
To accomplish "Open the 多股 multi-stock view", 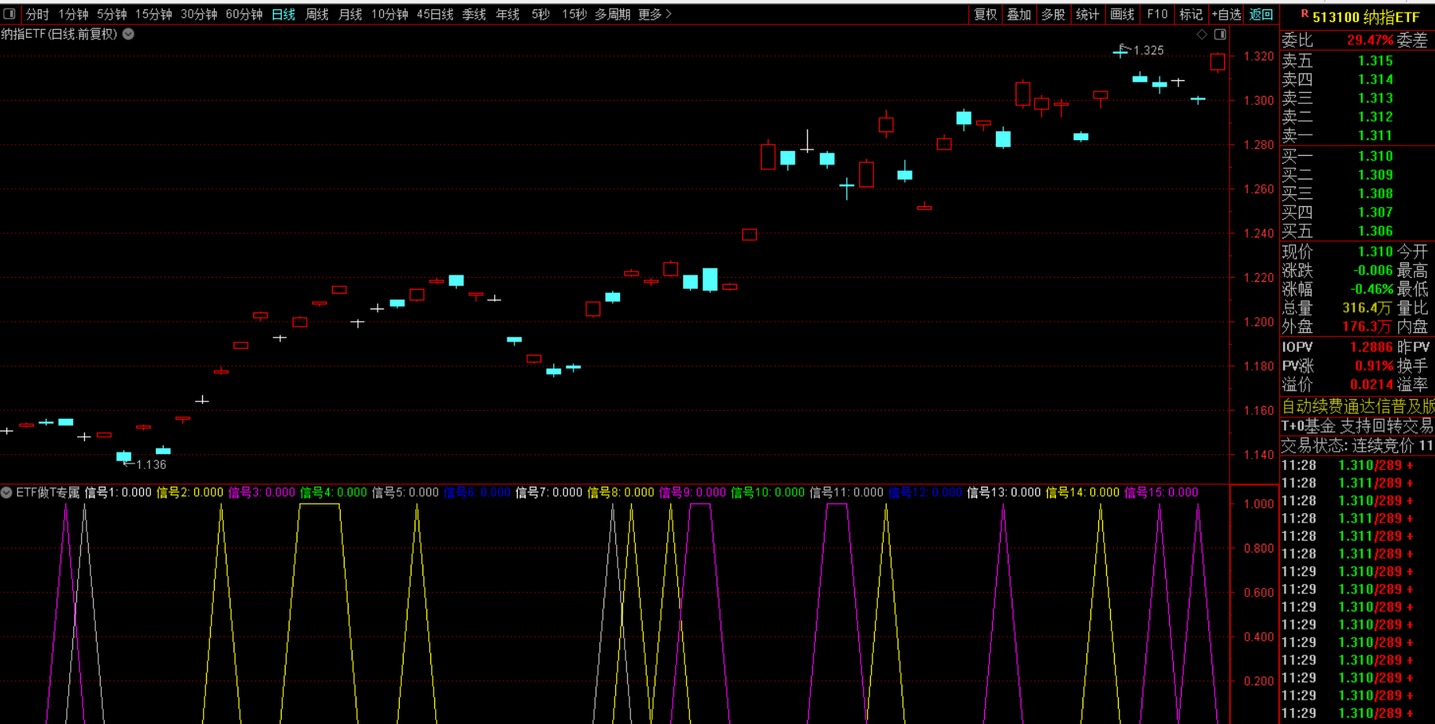I will click(1053, 14).
